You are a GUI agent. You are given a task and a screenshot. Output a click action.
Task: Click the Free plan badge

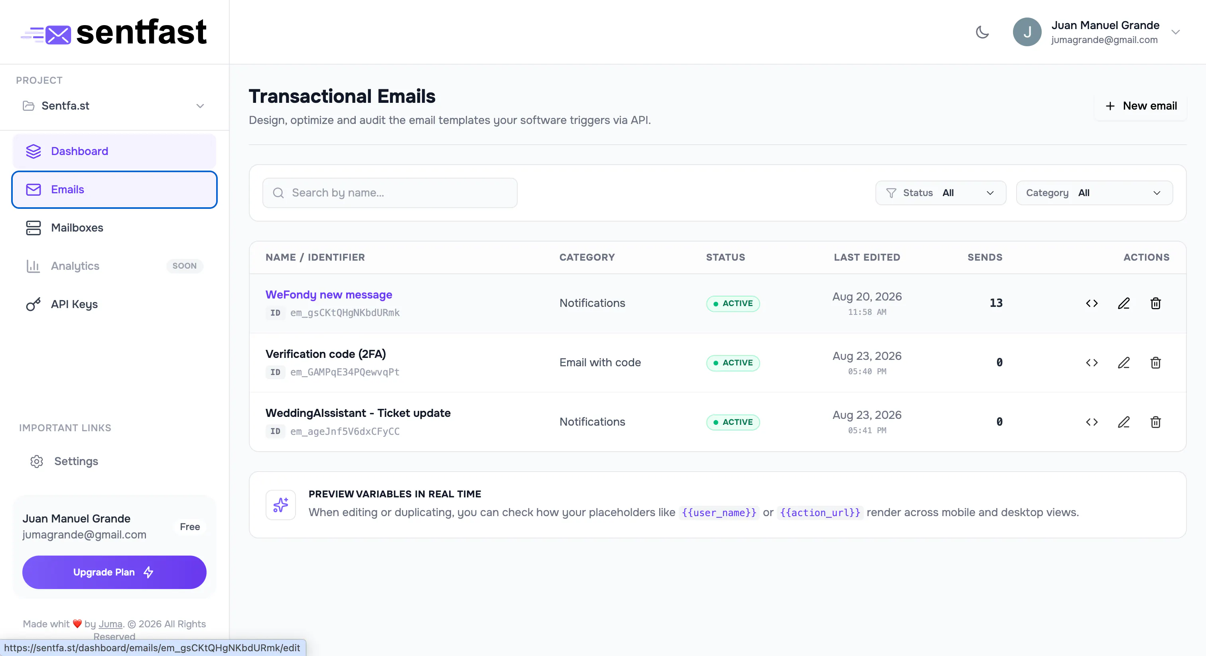(x=189, y=527)
